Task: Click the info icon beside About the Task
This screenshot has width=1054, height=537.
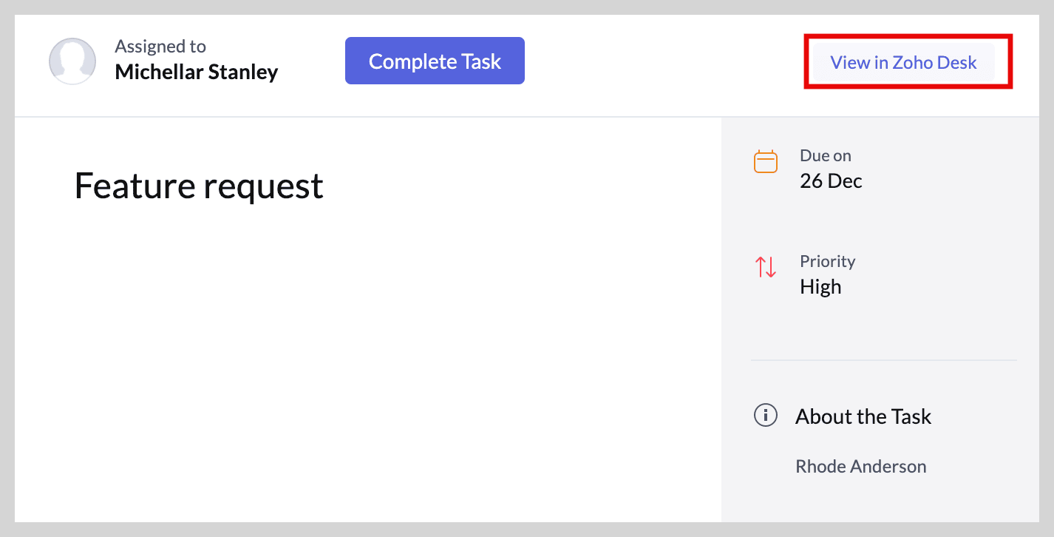Action: click(765, 416)
